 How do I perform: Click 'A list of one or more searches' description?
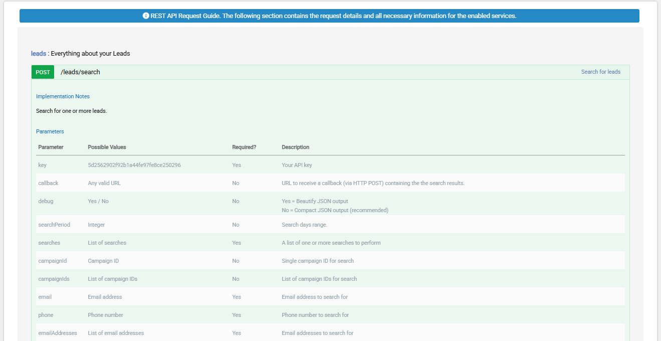tap(331, 243)
